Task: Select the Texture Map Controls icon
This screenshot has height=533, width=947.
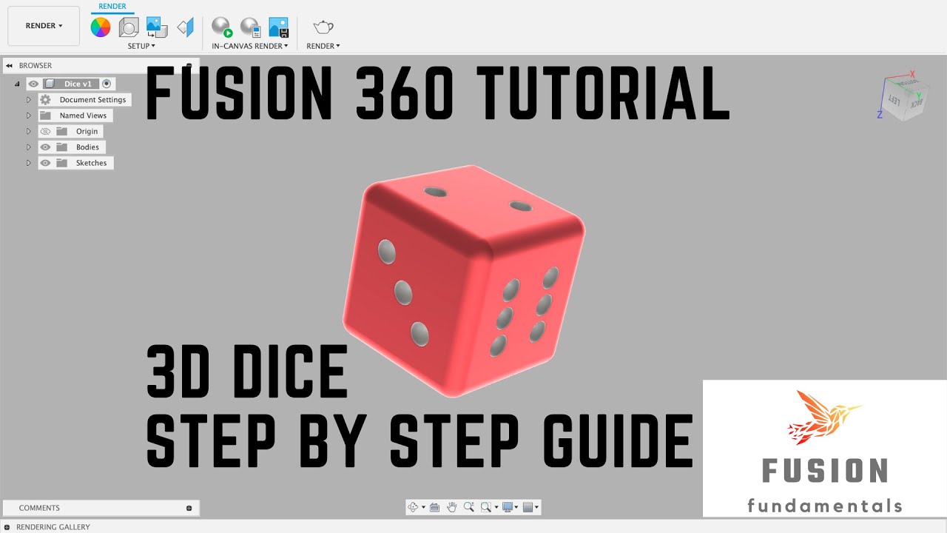Action: [x=185, y=27]
